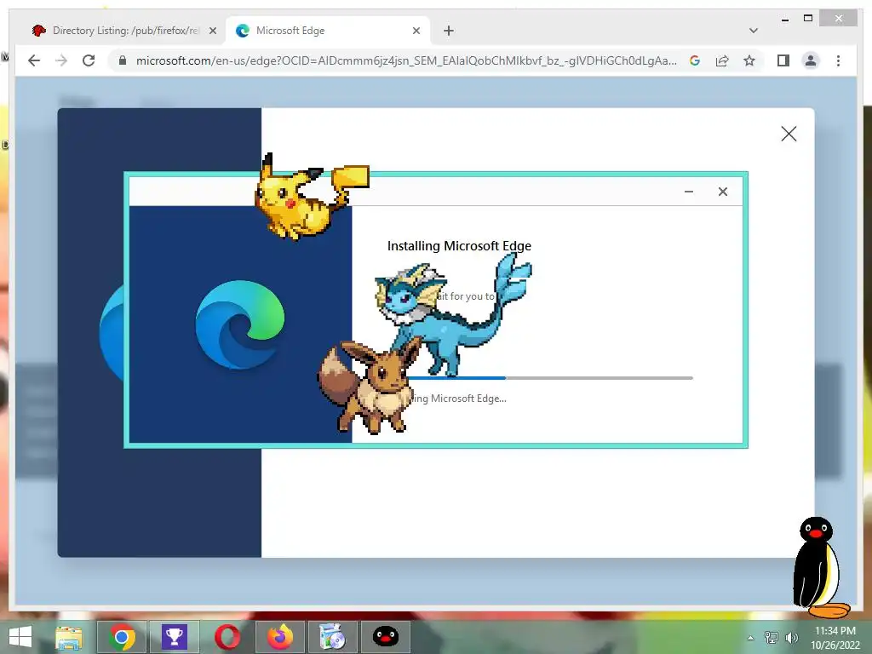The height and width of the screenshot is (654, 872).
Task: Show hidden system tray icons
Action: (x=750, y=638)
